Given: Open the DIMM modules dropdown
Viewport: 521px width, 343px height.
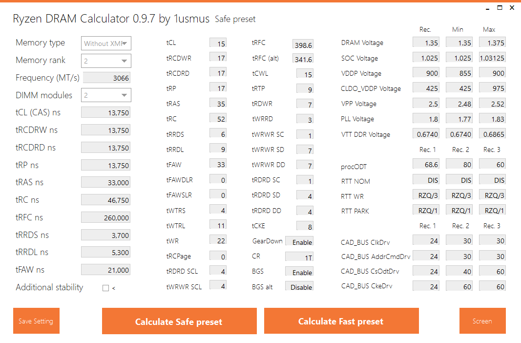Looking at the screenshot, I should 106,95.
